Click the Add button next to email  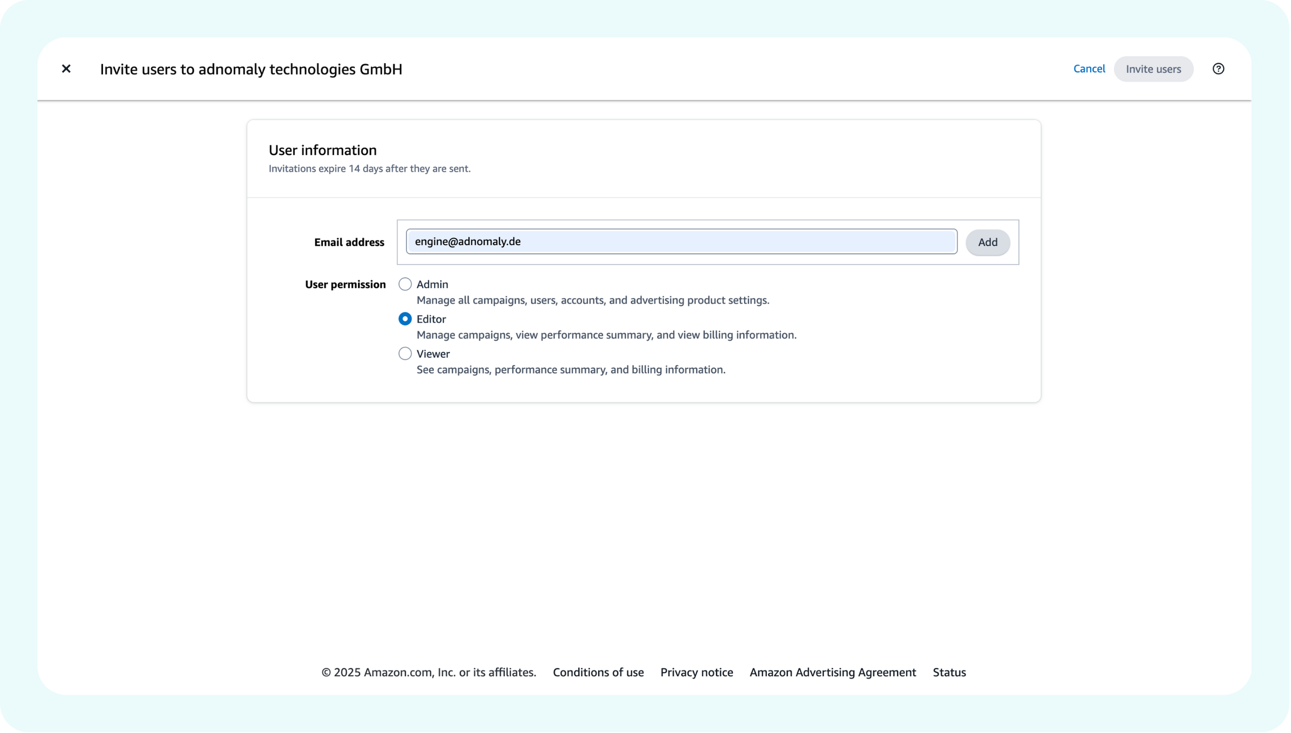(987, 242)
